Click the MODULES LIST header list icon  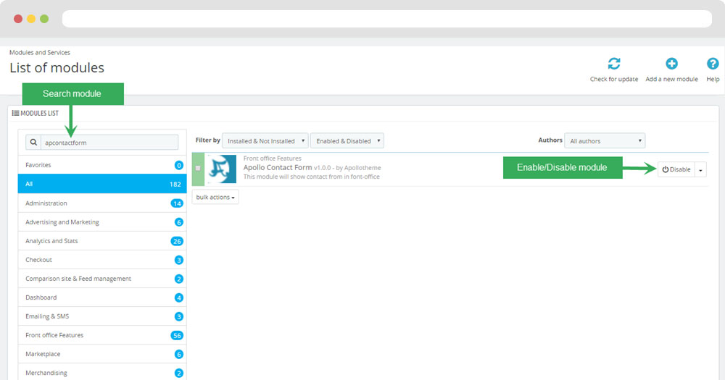coord(15,113)
